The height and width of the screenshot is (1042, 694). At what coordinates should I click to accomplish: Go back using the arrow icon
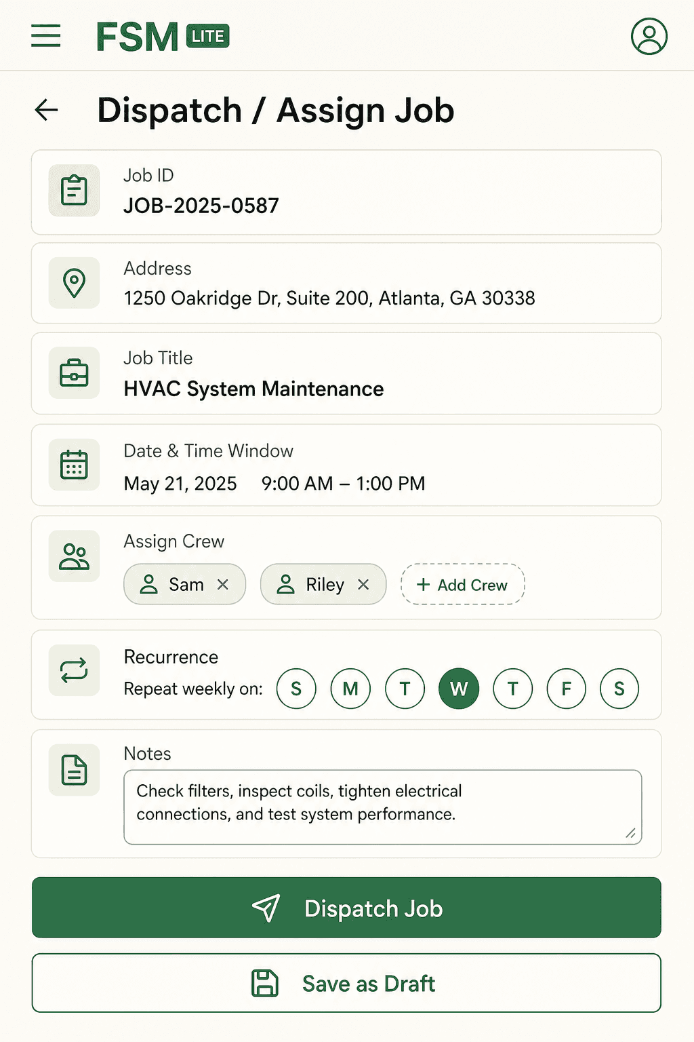click(x=46, y=110)
